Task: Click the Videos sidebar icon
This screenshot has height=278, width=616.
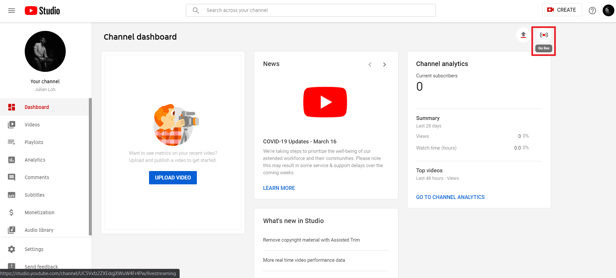Action: coord(12,125)
